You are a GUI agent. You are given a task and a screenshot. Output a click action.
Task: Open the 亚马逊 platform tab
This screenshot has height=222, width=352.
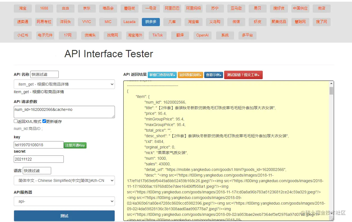[x=236, y=8]
